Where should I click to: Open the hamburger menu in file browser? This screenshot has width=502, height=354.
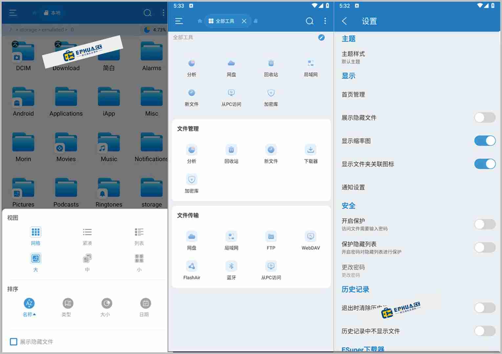[x=13, y=13]
